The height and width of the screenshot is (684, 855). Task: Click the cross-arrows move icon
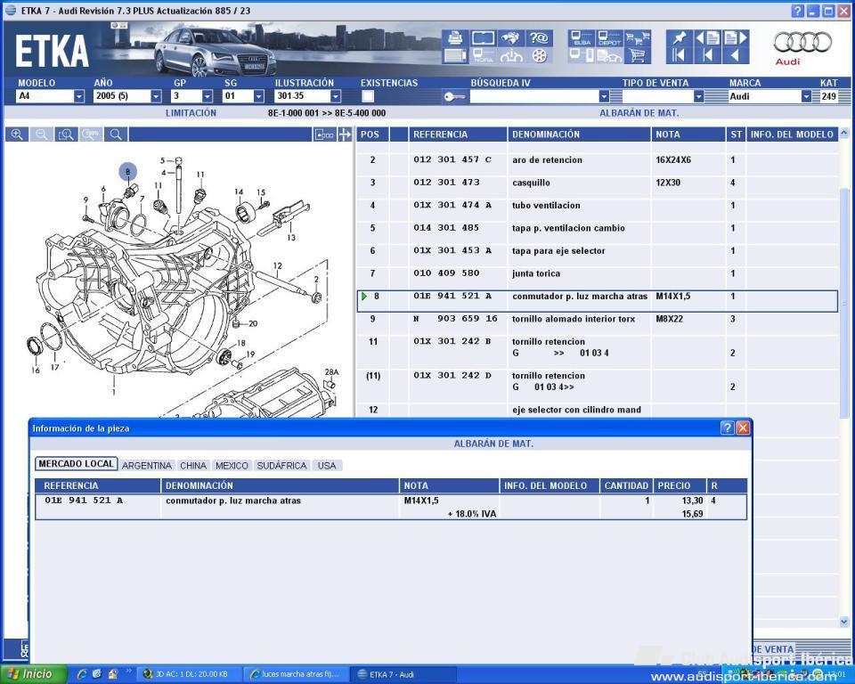[345, 134]
